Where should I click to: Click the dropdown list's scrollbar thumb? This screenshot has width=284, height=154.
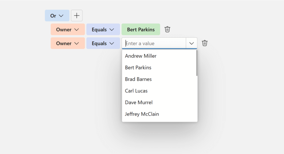pos(197,63)
